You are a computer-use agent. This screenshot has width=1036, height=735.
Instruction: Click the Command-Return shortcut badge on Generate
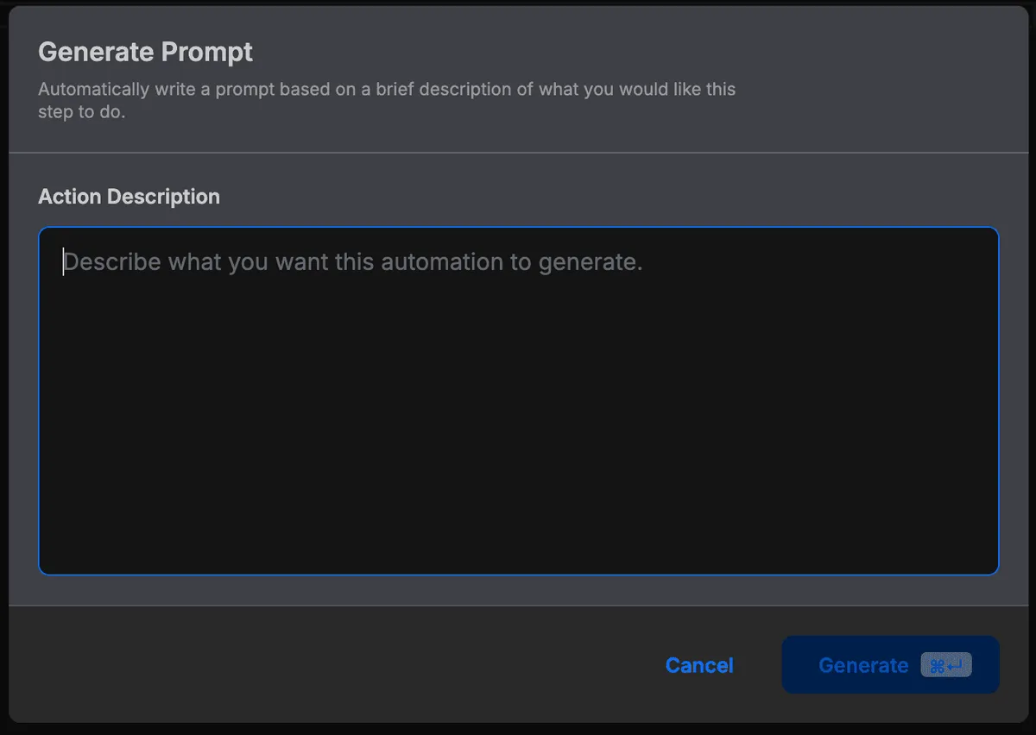(946, 665)
